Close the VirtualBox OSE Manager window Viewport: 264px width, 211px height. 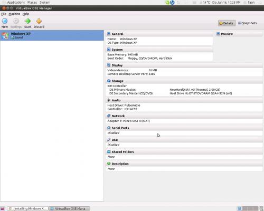pos(4,8)
